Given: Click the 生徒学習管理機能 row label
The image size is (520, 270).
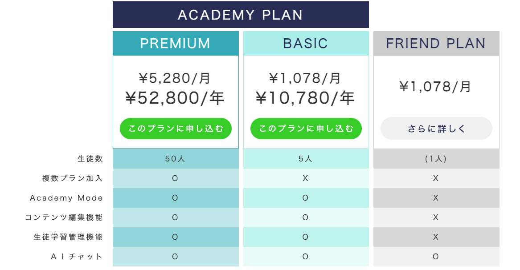Looking at the screenshot, I should (x=68, y=237).
